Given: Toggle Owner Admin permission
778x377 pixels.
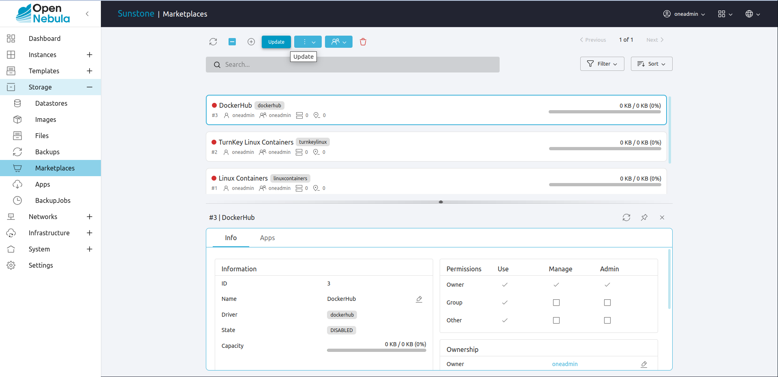Looking at the screenshot, I should [607, 285].
